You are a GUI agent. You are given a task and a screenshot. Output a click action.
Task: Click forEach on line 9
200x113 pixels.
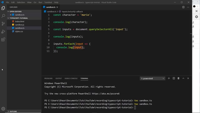(69, 44)
